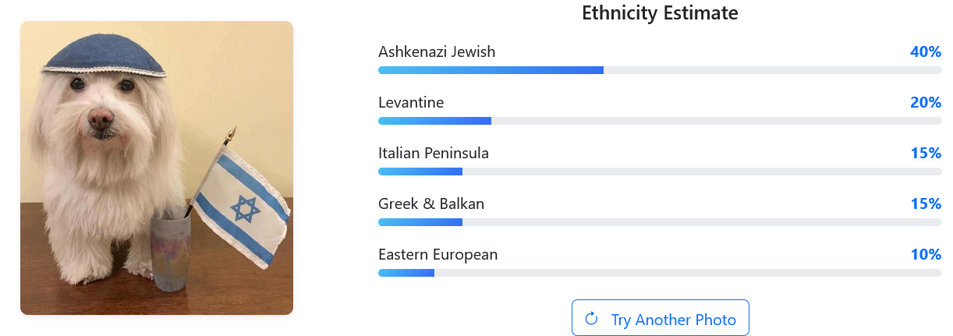Click the Greek & Balkan progress bar
Image resolution: width=953 pixels, height=336 pixels.
pos(660,222)
